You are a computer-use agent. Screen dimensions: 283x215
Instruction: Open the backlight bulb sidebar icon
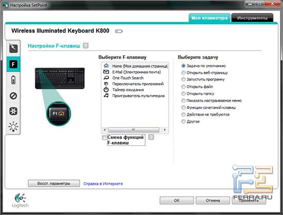click(x=13, y=126)
